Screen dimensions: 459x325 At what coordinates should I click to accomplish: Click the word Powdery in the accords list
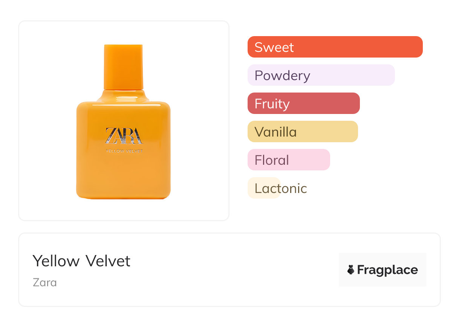[x=282, y=75]
